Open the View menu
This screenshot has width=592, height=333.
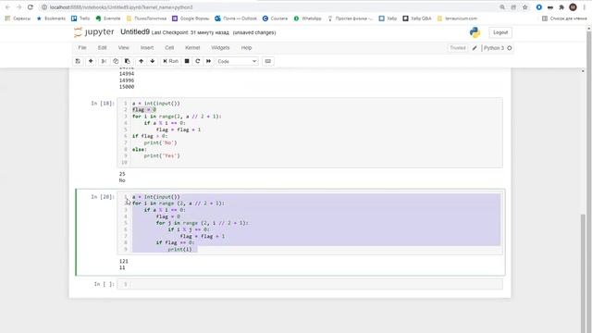[123, 48]
